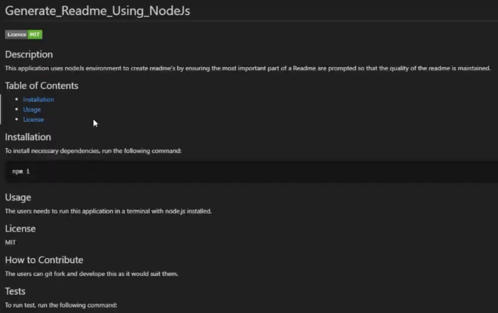This screenshot has height=313, width=498.
Task: Click the Generate_Readme_Using_NodeJs title heading
Action: click(x=97, y=11)
